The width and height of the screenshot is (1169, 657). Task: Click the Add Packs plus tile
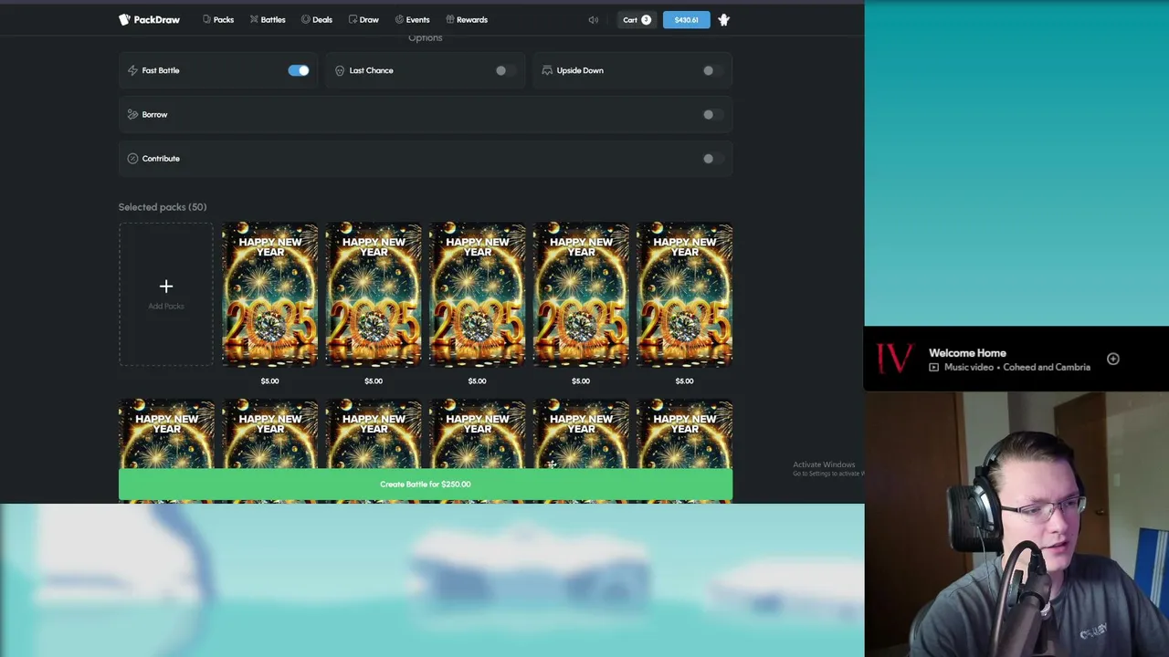tap(166, 294)
